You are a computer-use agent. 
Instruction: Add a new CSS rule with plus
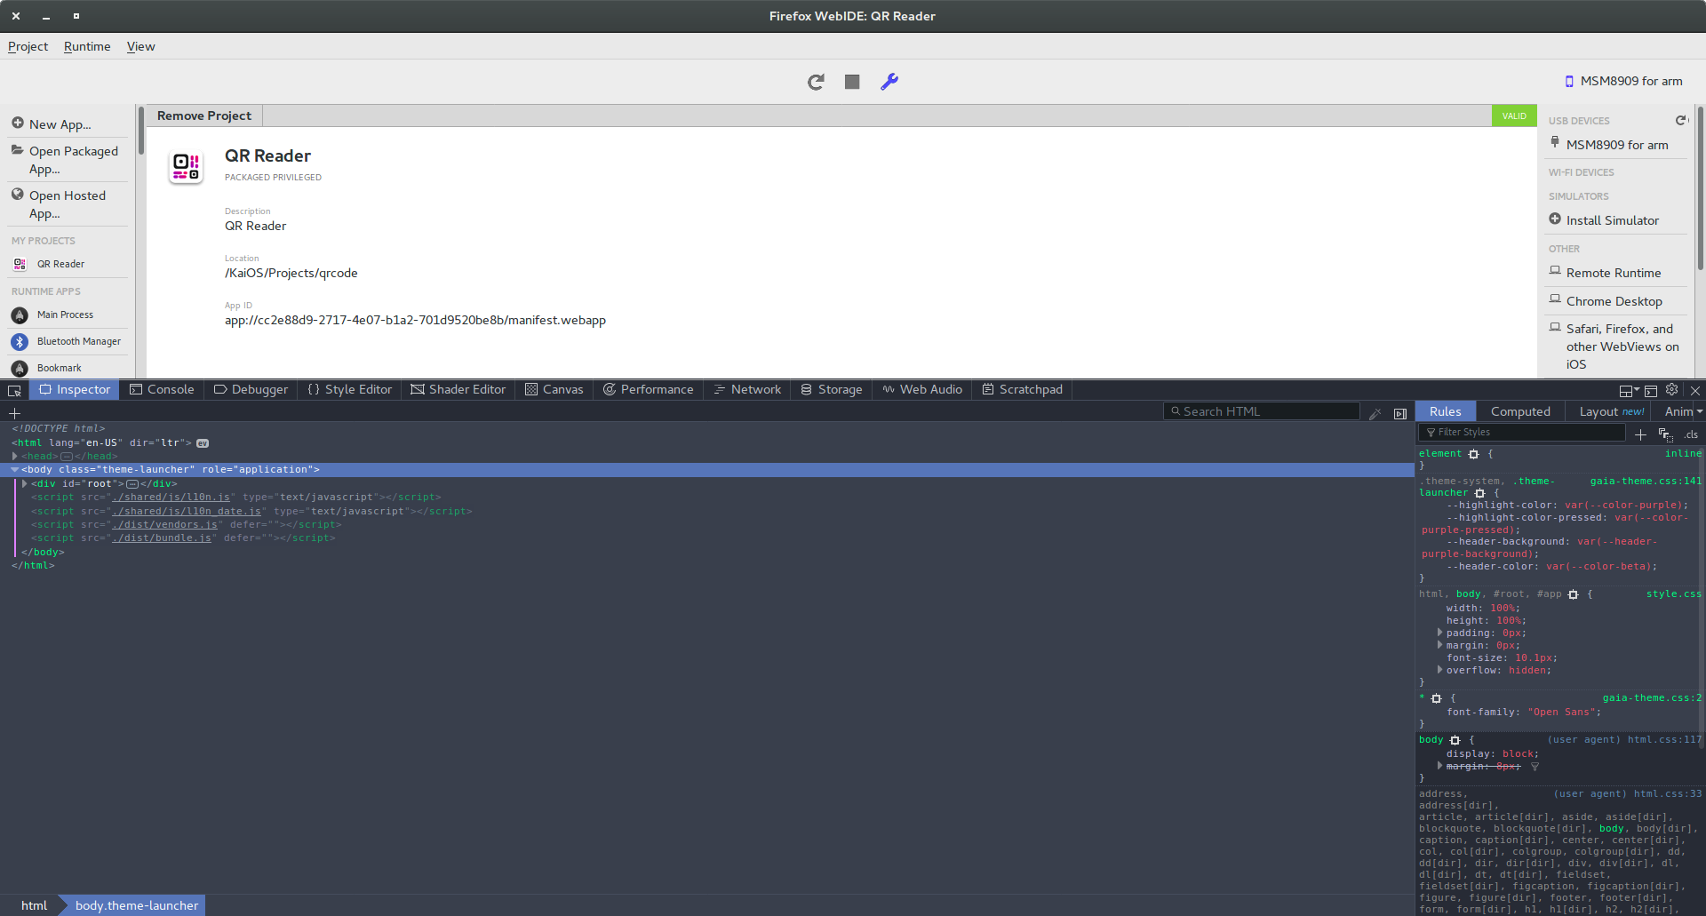pyautogui.click(x=1640, y=434)
